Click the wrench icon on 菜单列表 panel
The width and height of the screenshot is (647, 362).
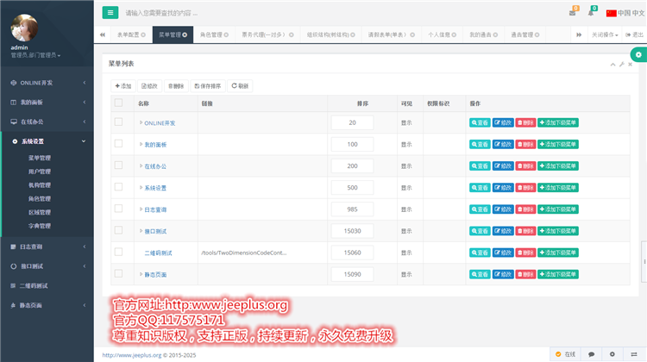tap(621, 65)
